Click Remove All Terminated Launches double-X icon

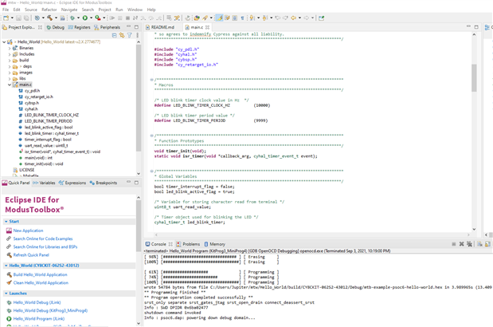pos(469,244)
